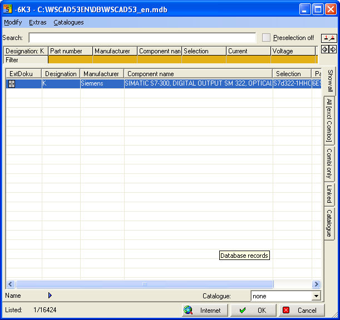Select the S7d322-1HH0 selection cell

click(x=292, y=83)
